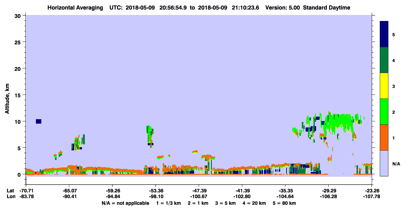Click the 'Lon' row label
The image size is (413, 212).
[10, 196]
